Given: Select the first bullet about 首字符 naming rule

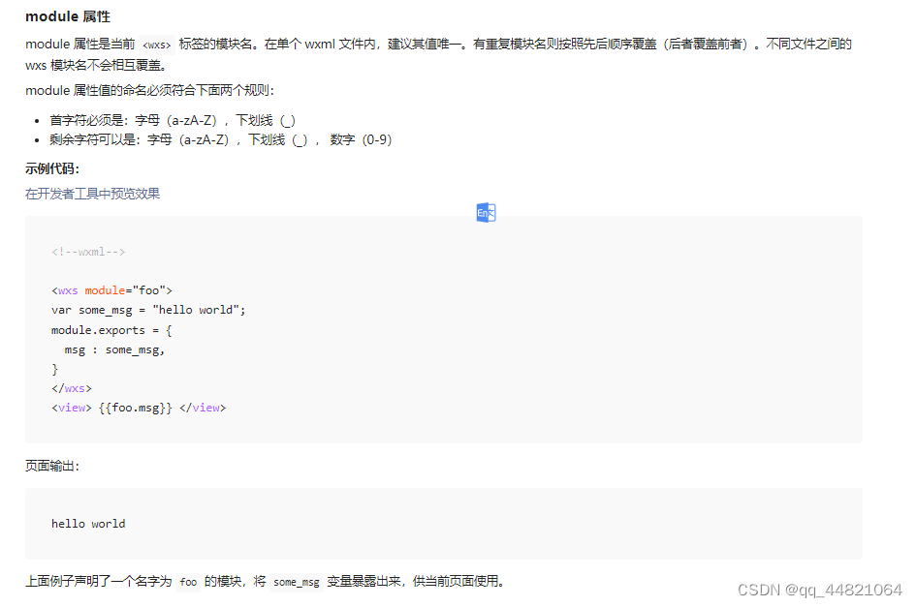Looking at the screenshot, I should 170,119.
